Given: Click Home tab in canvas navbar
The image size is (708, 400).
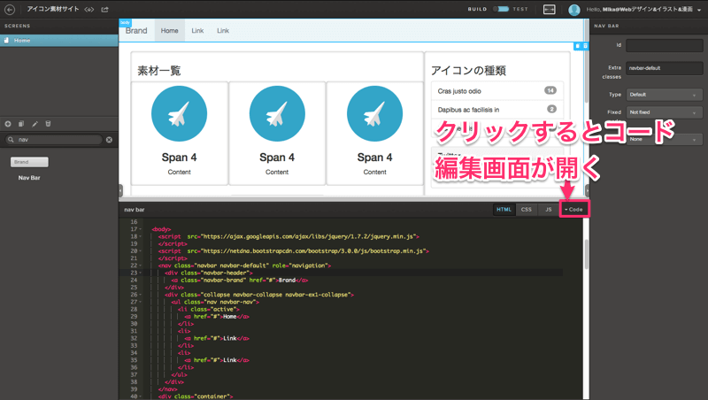Looking at the screenshot, I should click(170, 31).
